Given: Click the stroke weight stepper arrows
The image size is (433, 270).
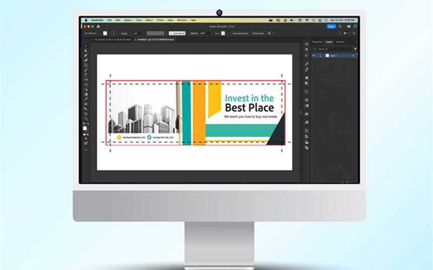Looking at the screenshot, I should pos(131,33).
